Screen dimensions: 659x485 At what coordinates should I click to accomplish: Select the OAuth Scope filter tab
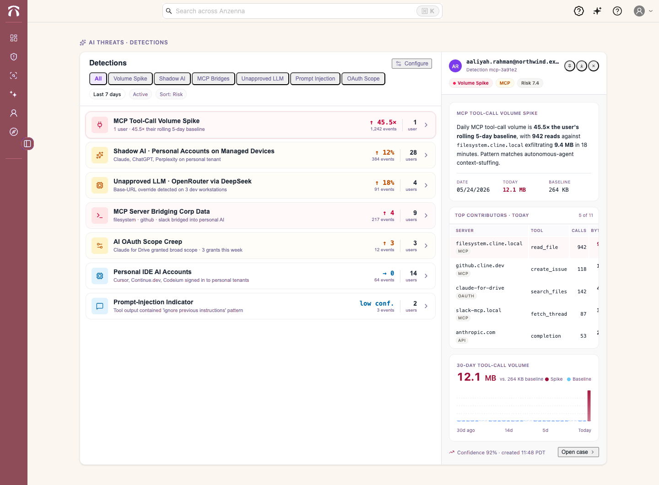pyautogui.click(x=363, y=79)
